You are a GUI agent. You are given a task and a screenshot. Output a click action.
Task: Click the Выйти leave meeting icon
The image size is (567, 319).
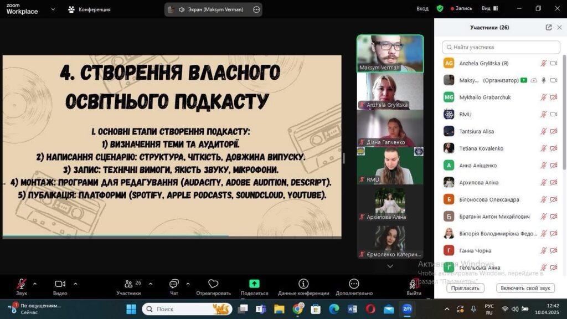tap(414, 284)
